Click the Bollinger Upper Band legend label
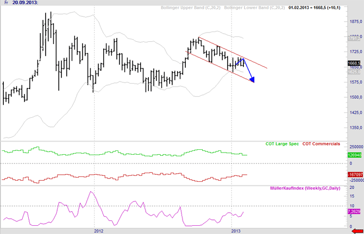The height and width of the screenshot is (234, 364). point(192,7)
